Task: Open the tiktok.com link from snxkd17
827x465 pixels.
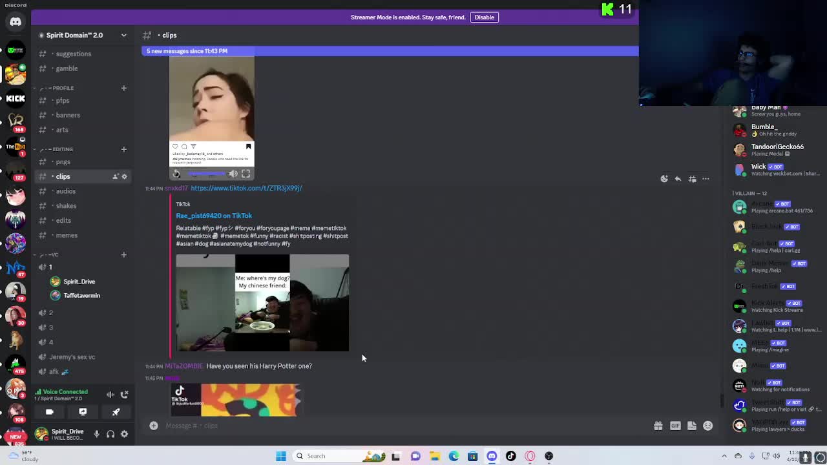Action: 246,188
